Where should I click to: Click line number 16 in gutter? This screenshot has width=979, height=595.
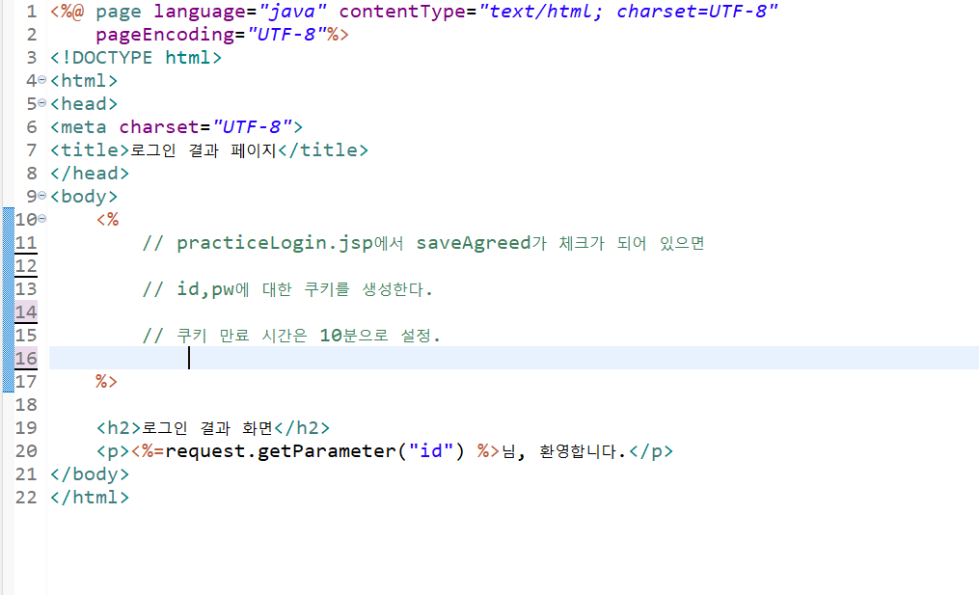[x=26, y=358]
